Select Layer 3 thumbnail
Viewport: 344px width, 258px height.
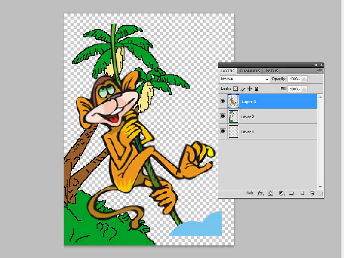tap(233, 101)
